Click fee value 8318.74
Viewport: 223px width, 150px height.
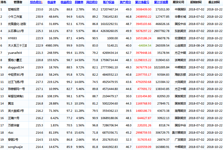pos(164,126)
